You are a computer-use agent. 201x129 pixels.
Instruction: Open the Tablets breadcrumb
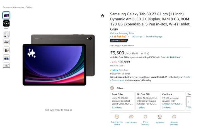(29, 7)
